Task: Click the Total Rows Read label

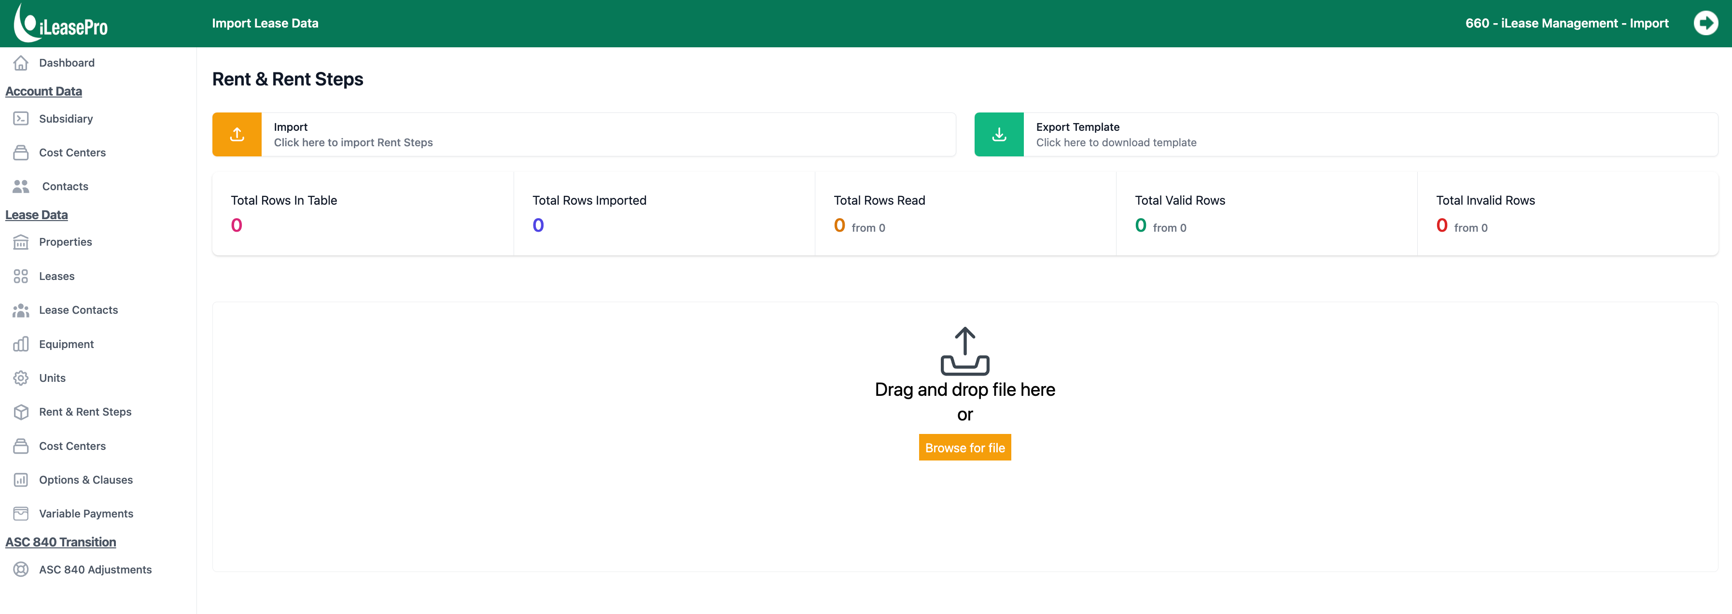Action: [x=880, y=200]
